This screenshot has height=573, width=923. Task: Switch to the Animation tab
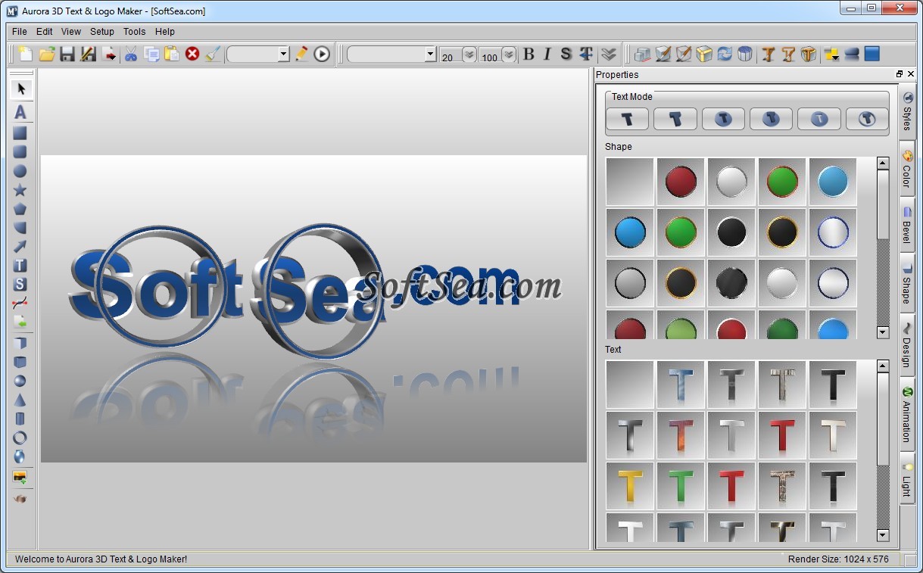907,415
